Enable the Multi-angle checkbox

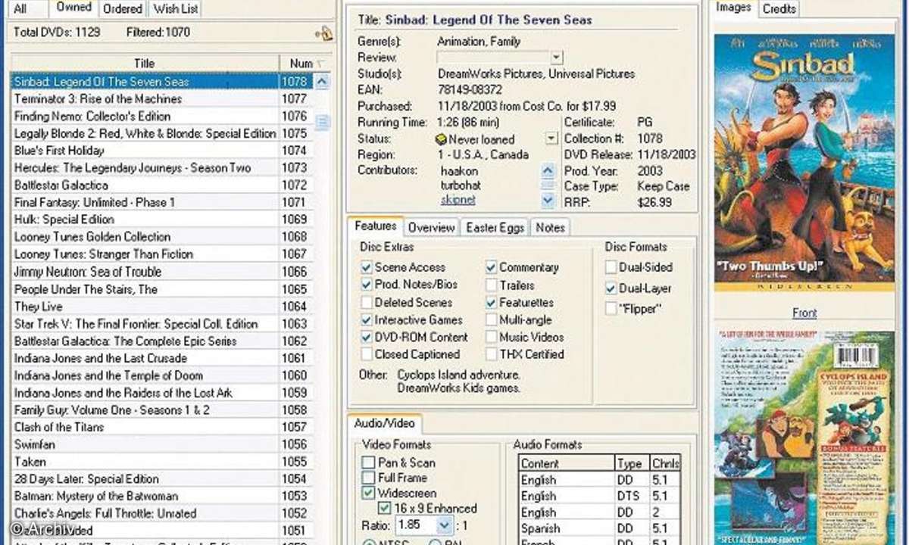(x=491, y=319)
